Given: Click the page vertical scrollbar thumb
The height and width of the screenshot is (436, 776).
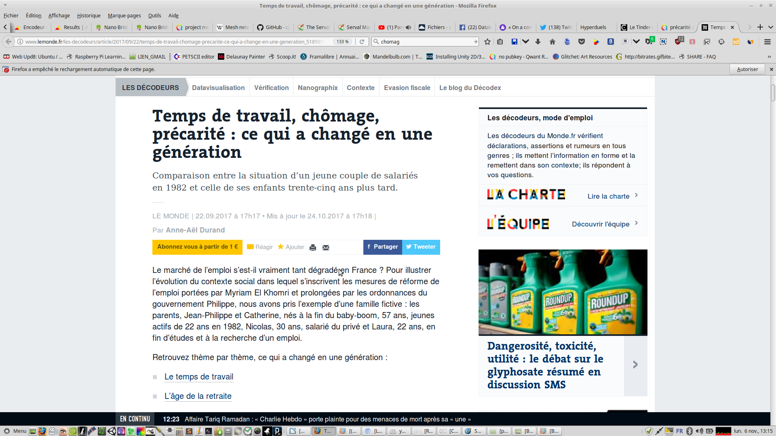Looking at the screenshot, I should pyautogui.click(x=773, y=93).
